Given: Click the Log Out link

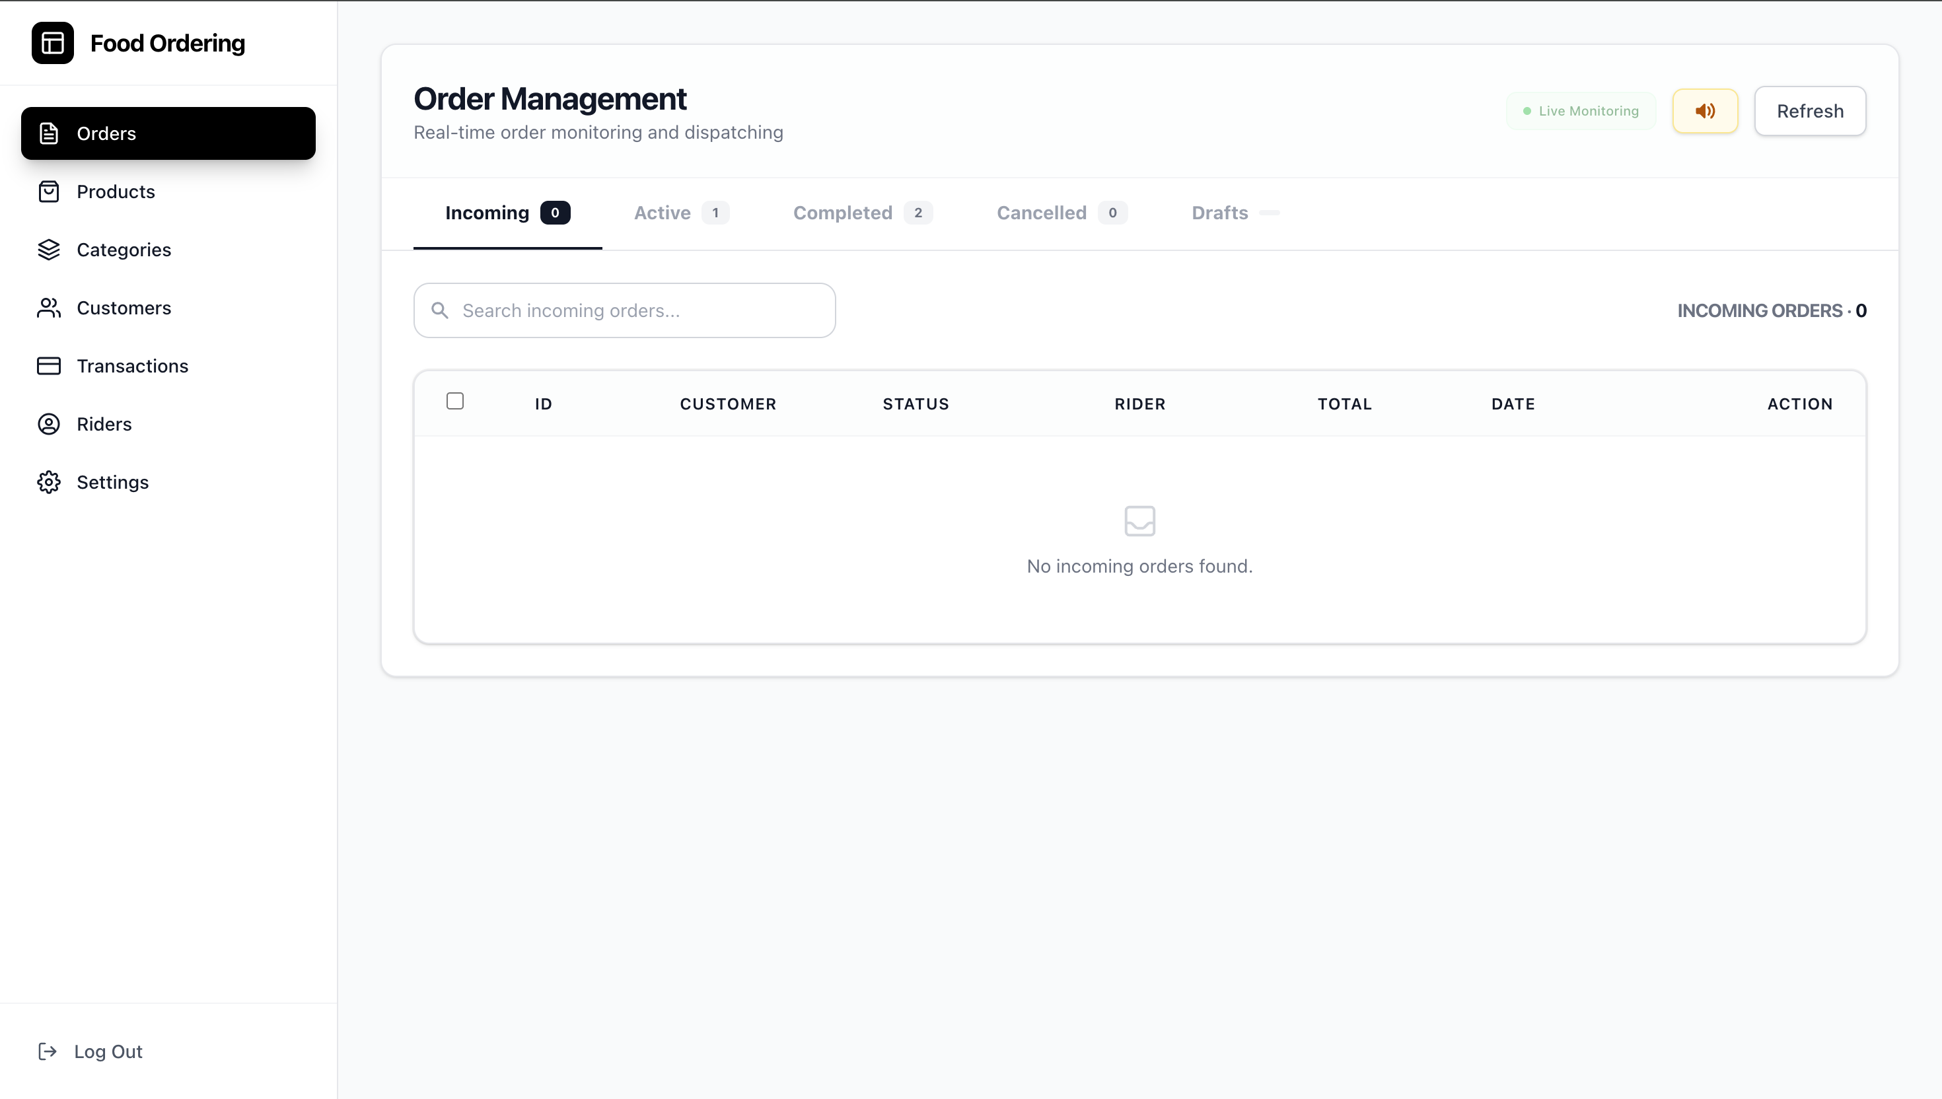Looking at the screenshot, I should [108, 1051].
